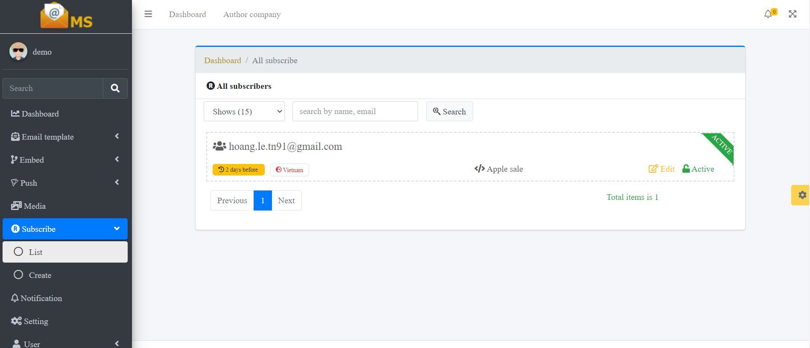
Task: Click the demo user avatar
Action: pos(18,52)
